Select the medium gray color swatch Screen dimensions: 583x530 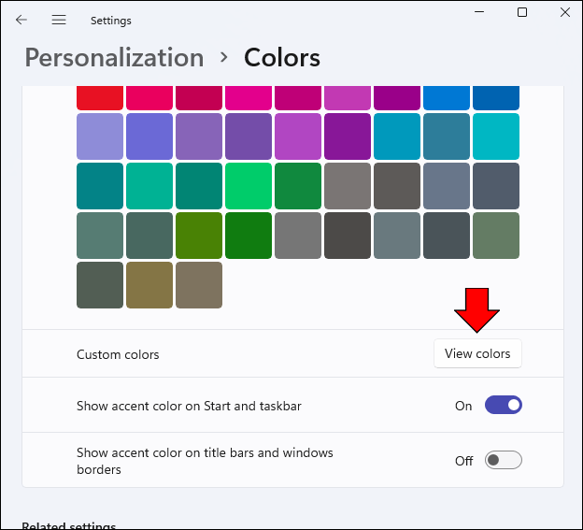coord(298,235)
